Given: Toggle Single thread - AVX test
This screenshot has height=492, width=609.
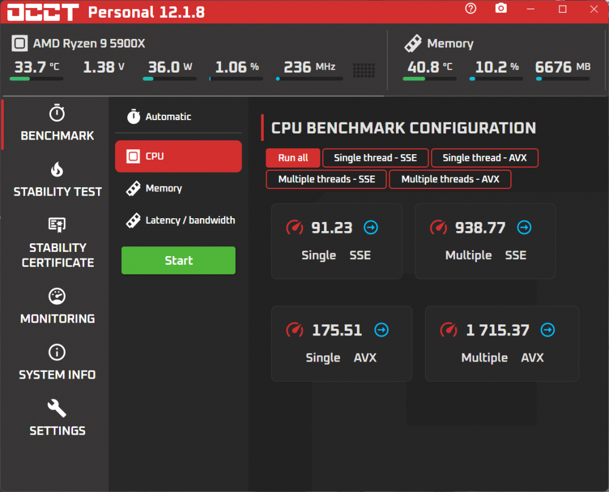Looking at the screenshot, I should click(484, 158).
